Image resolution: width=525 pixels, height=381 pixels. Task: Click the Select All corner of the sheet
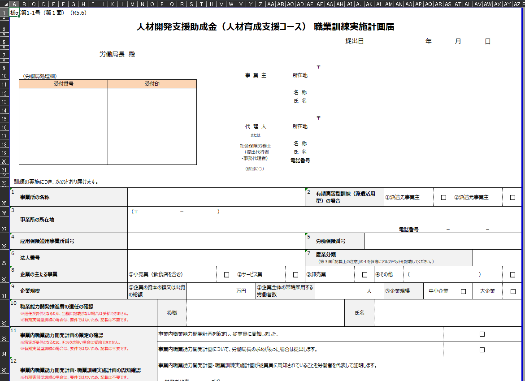tap(4, 4)
